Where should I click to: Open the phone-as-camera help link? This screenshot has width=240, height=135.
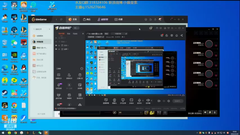(67, 109)
